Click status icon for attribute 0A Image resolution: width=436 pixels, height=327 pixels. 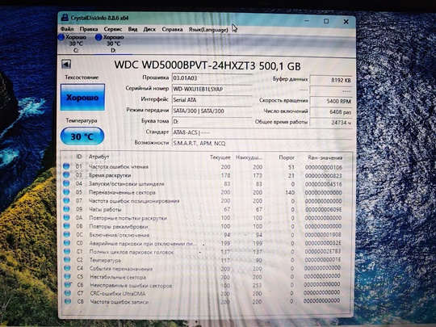pos(66,217)
